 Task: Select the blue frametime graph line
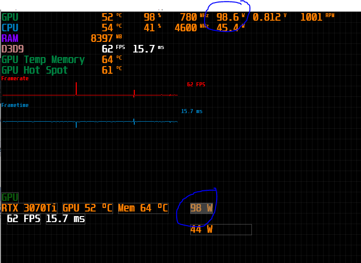90,122
